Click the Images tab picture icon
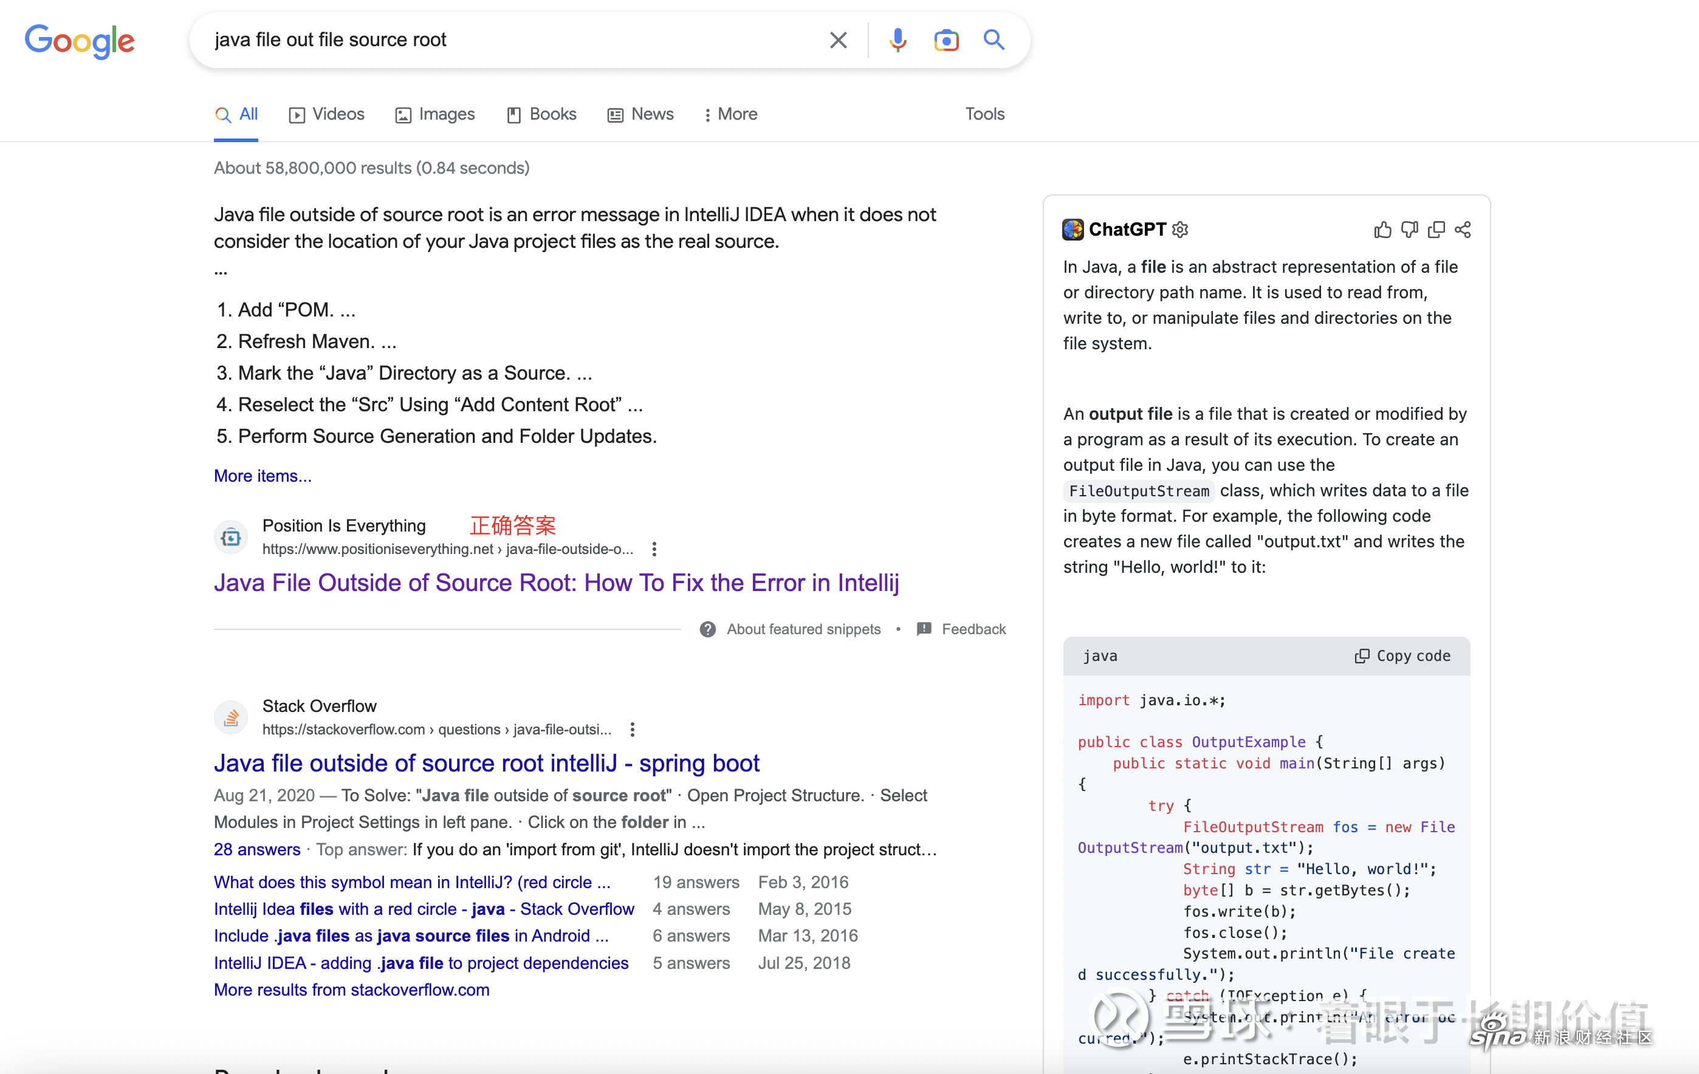 pos(403,115)
